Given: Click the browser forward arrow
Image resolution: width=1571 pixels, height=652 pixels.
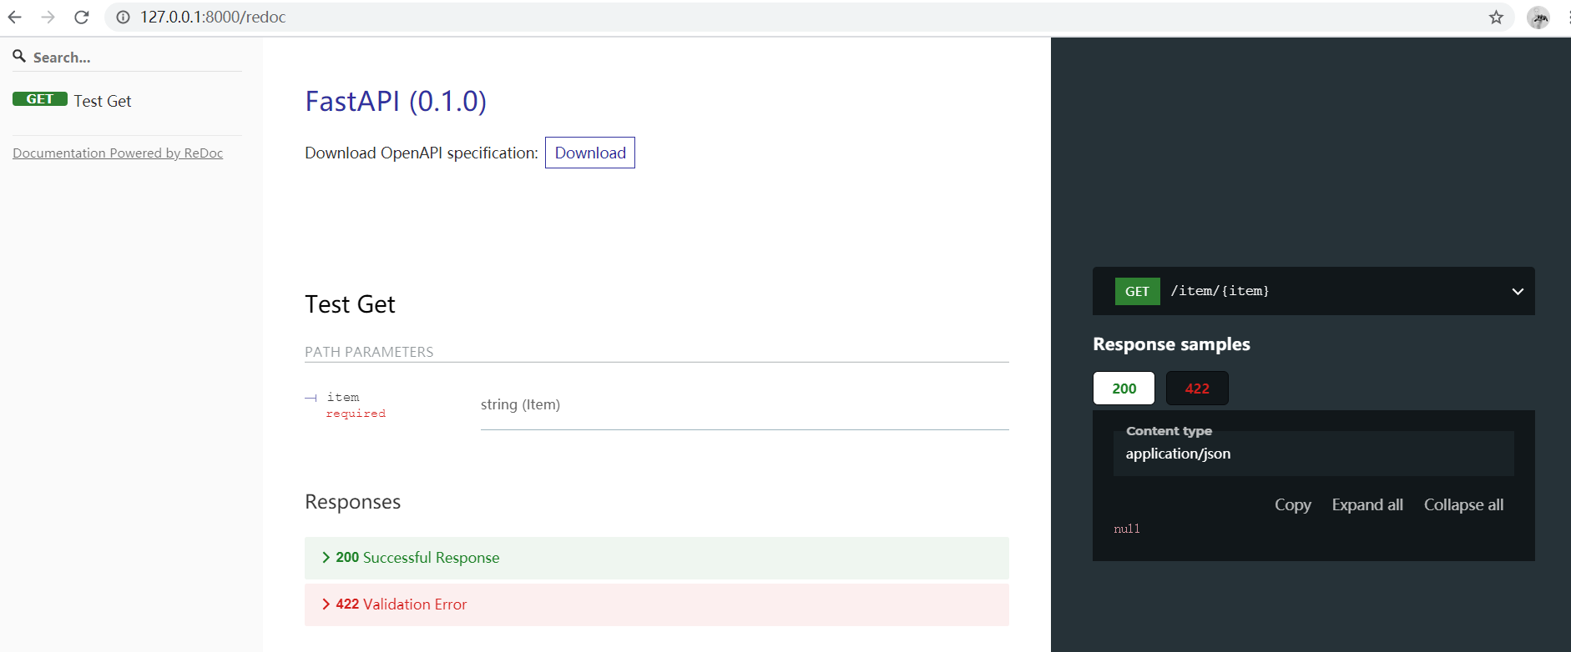Looking at the screenshot, I should pos(48,17).
